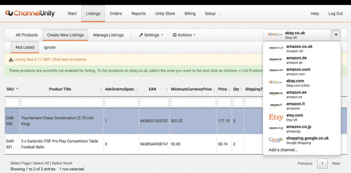This screenshot has height=173, width=351.
Task: Click the SKU ascending sort arrow
Action: 17,88
